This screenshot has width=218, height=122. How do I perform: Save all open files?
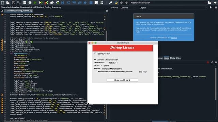click(x=19, y=3)
